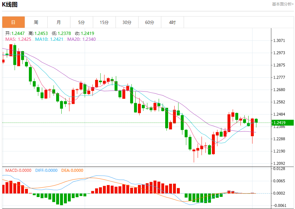295x209 pixels.
Task: Click the 1.3071 price axis label
Action: (x=279, y=40)
